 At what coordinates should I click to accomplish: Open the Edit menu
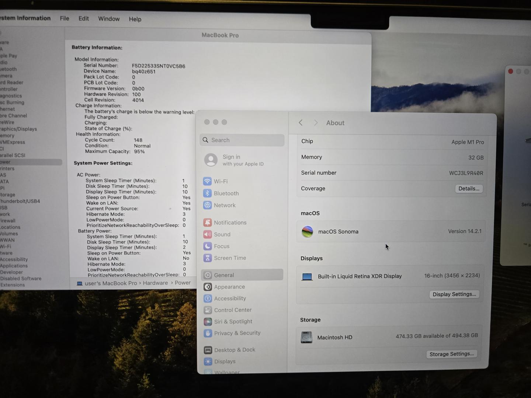[84, 18]
